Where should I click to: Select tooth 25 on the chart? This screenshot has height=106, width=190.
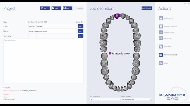point(136,30)
